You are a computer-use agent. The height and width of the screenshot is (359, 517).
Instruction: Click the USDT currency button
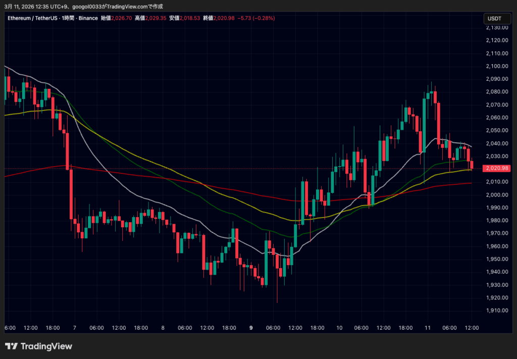pos(494,19)
